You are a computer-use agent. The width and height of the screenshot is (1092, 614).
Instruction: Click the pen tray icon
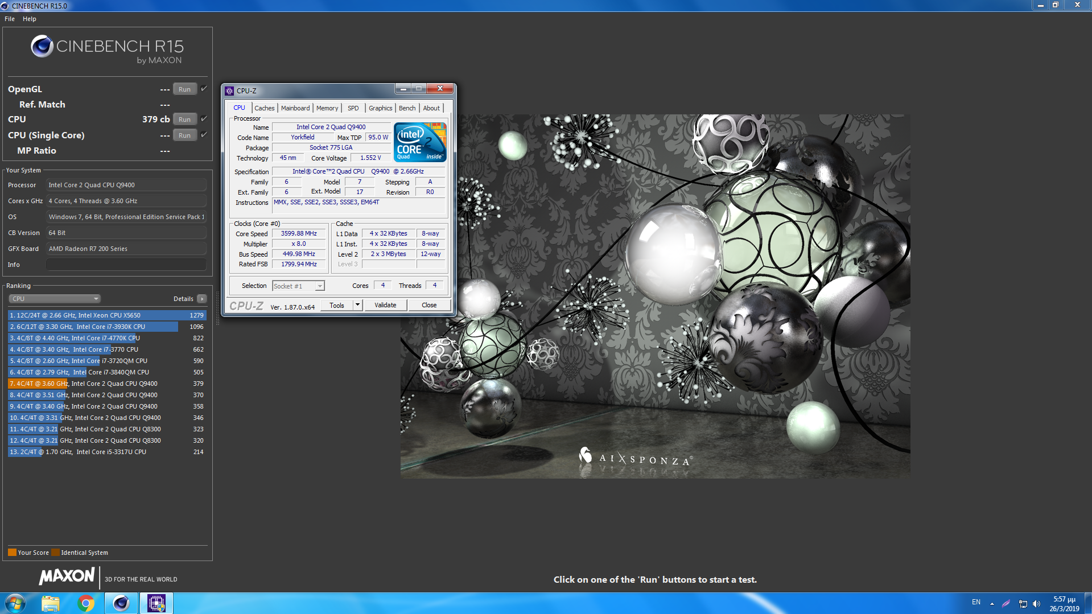point(1006,604)
